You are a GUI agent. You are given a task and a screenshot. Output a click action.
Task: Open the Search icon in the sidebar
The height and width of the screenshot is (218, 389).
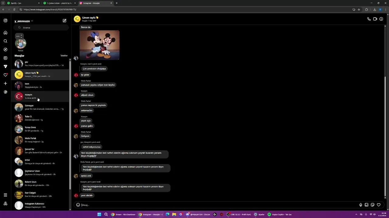point(5,41)
